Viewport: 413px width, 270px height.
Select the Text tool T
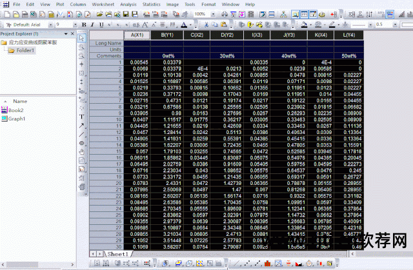(82, 117)
